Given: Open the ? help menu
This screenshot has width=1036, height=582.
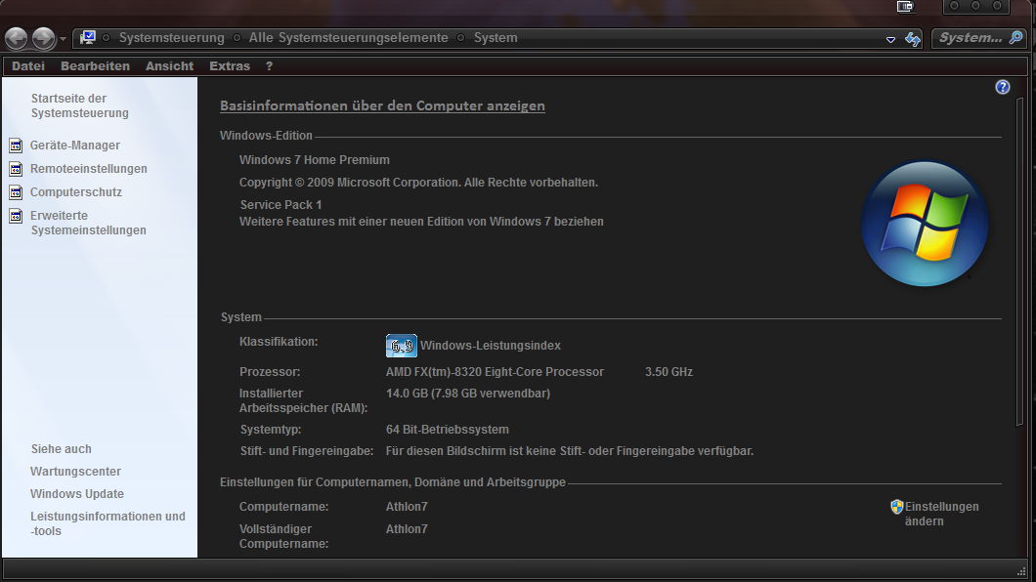Looking at the screenshot, I should click(269, 66).
